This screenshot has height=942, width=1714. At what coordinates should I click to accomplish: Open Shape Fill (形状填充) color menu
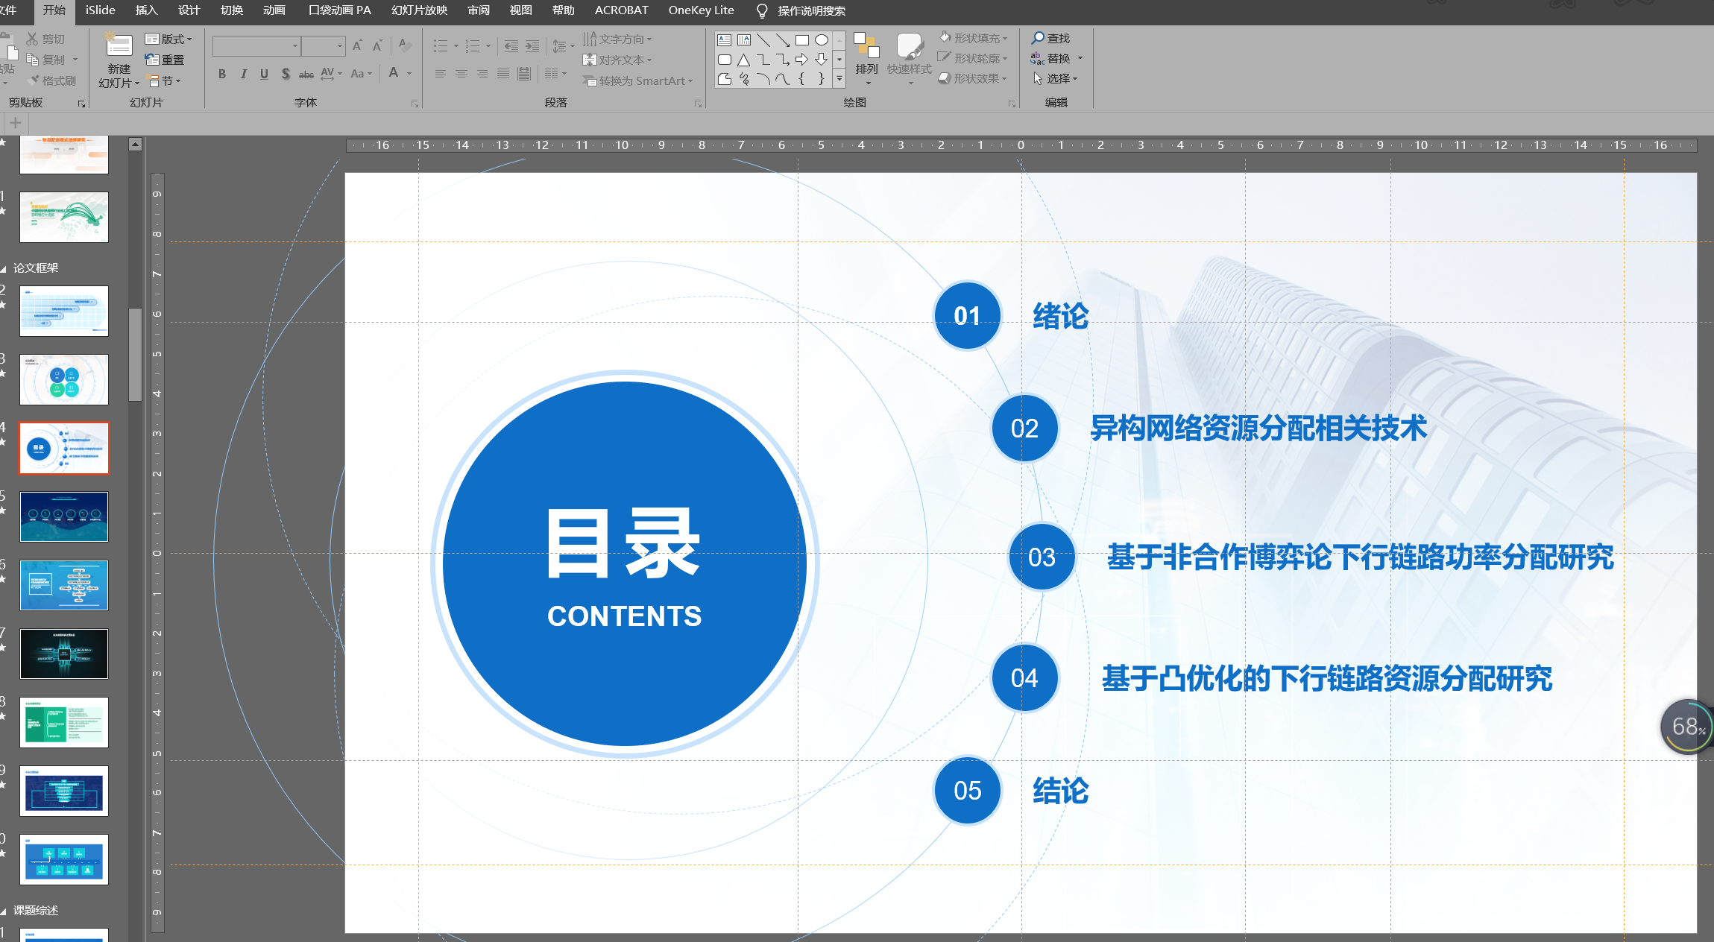tap(973, 38)
